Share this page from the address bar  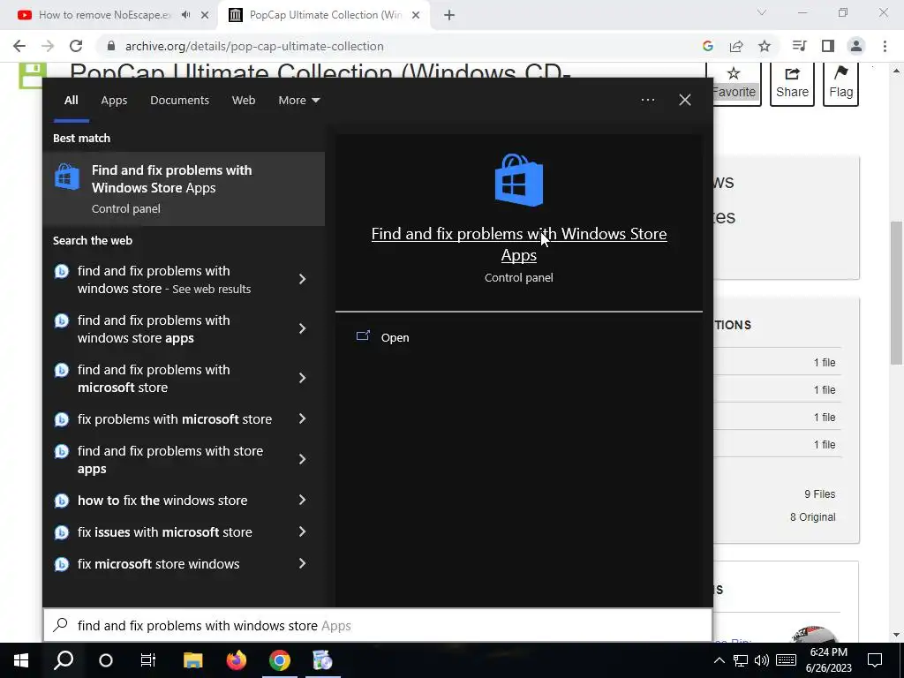point(736,46)
